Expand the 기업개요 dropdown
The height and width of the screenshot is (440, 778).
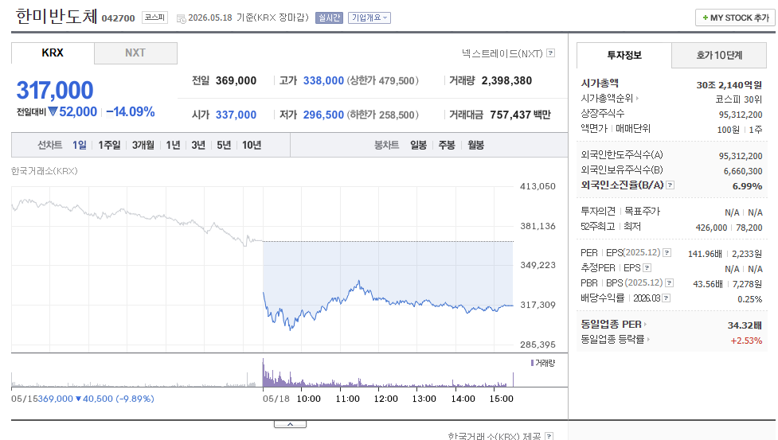click(369, 18)
